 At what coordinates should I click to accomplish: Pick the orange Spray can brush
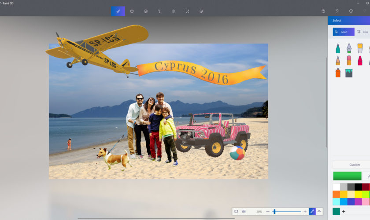pos(338,73)
